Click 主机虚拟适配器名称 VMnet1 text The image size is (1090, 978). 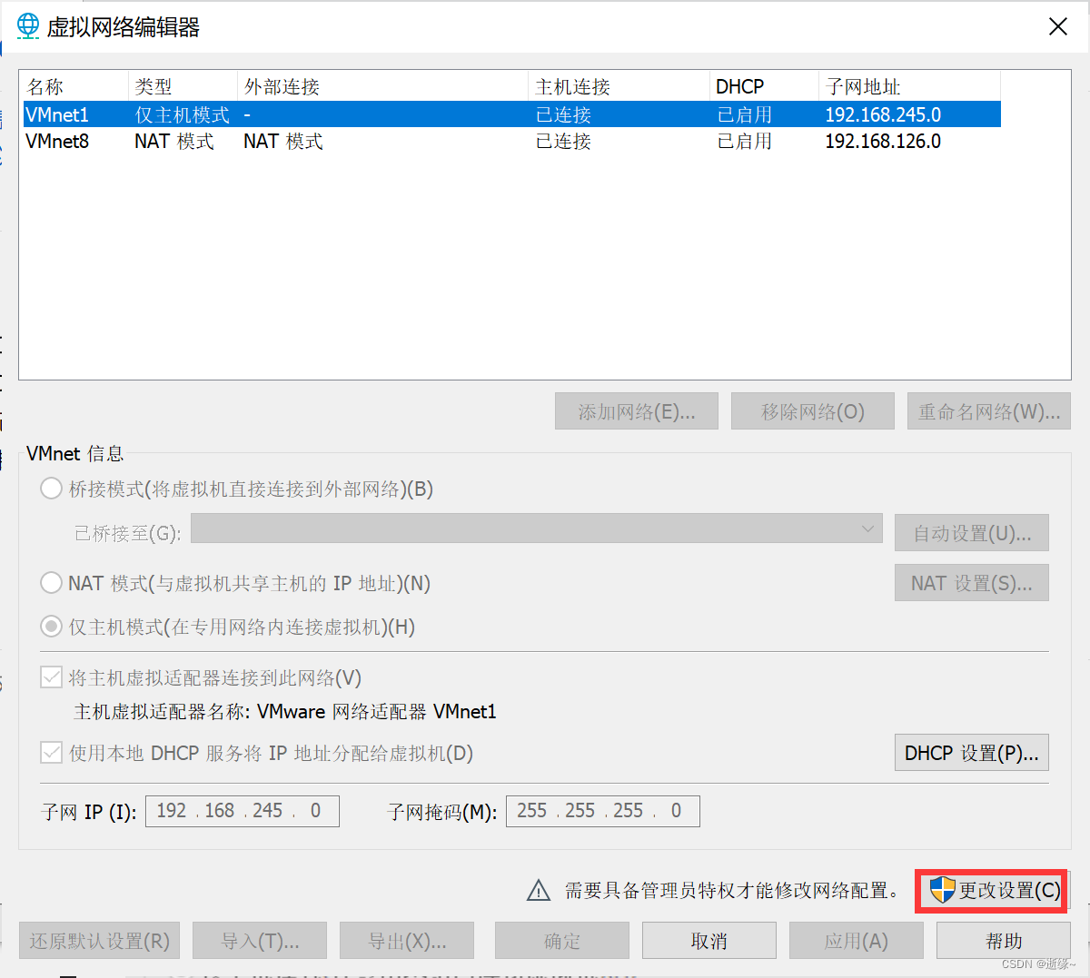tap(285, 711)
